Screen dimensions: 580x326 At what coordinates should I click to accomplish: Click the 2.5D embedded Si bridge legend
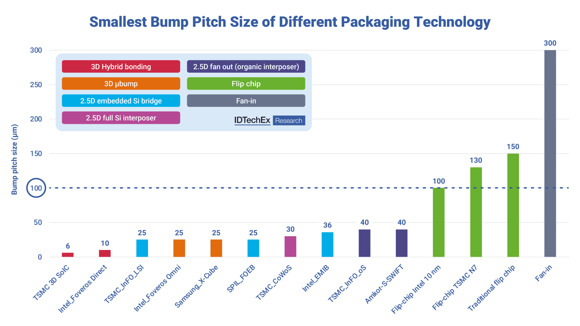121,101
